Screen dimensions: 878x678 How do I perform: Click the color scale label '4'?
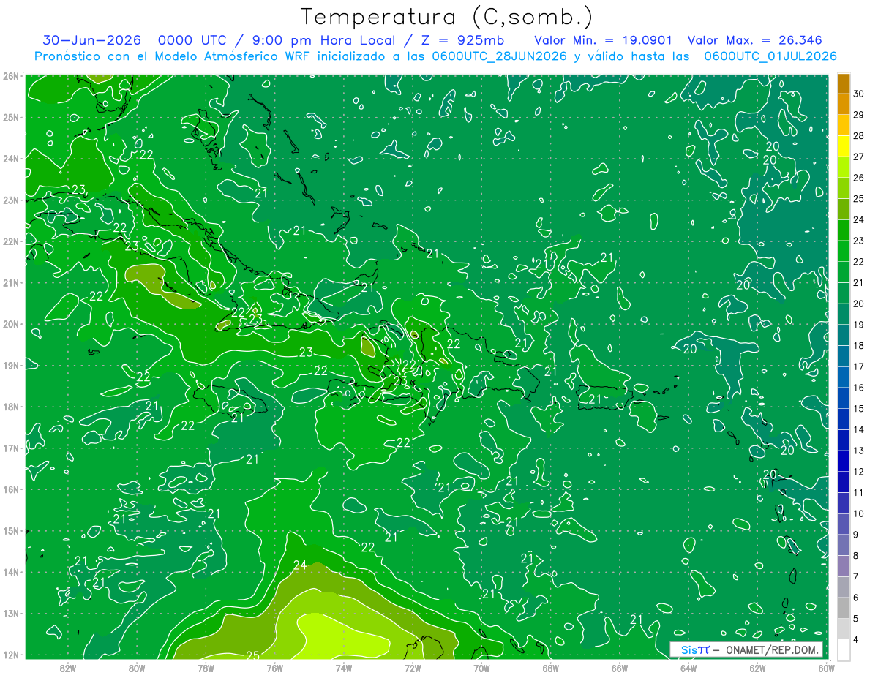(856, 639)
